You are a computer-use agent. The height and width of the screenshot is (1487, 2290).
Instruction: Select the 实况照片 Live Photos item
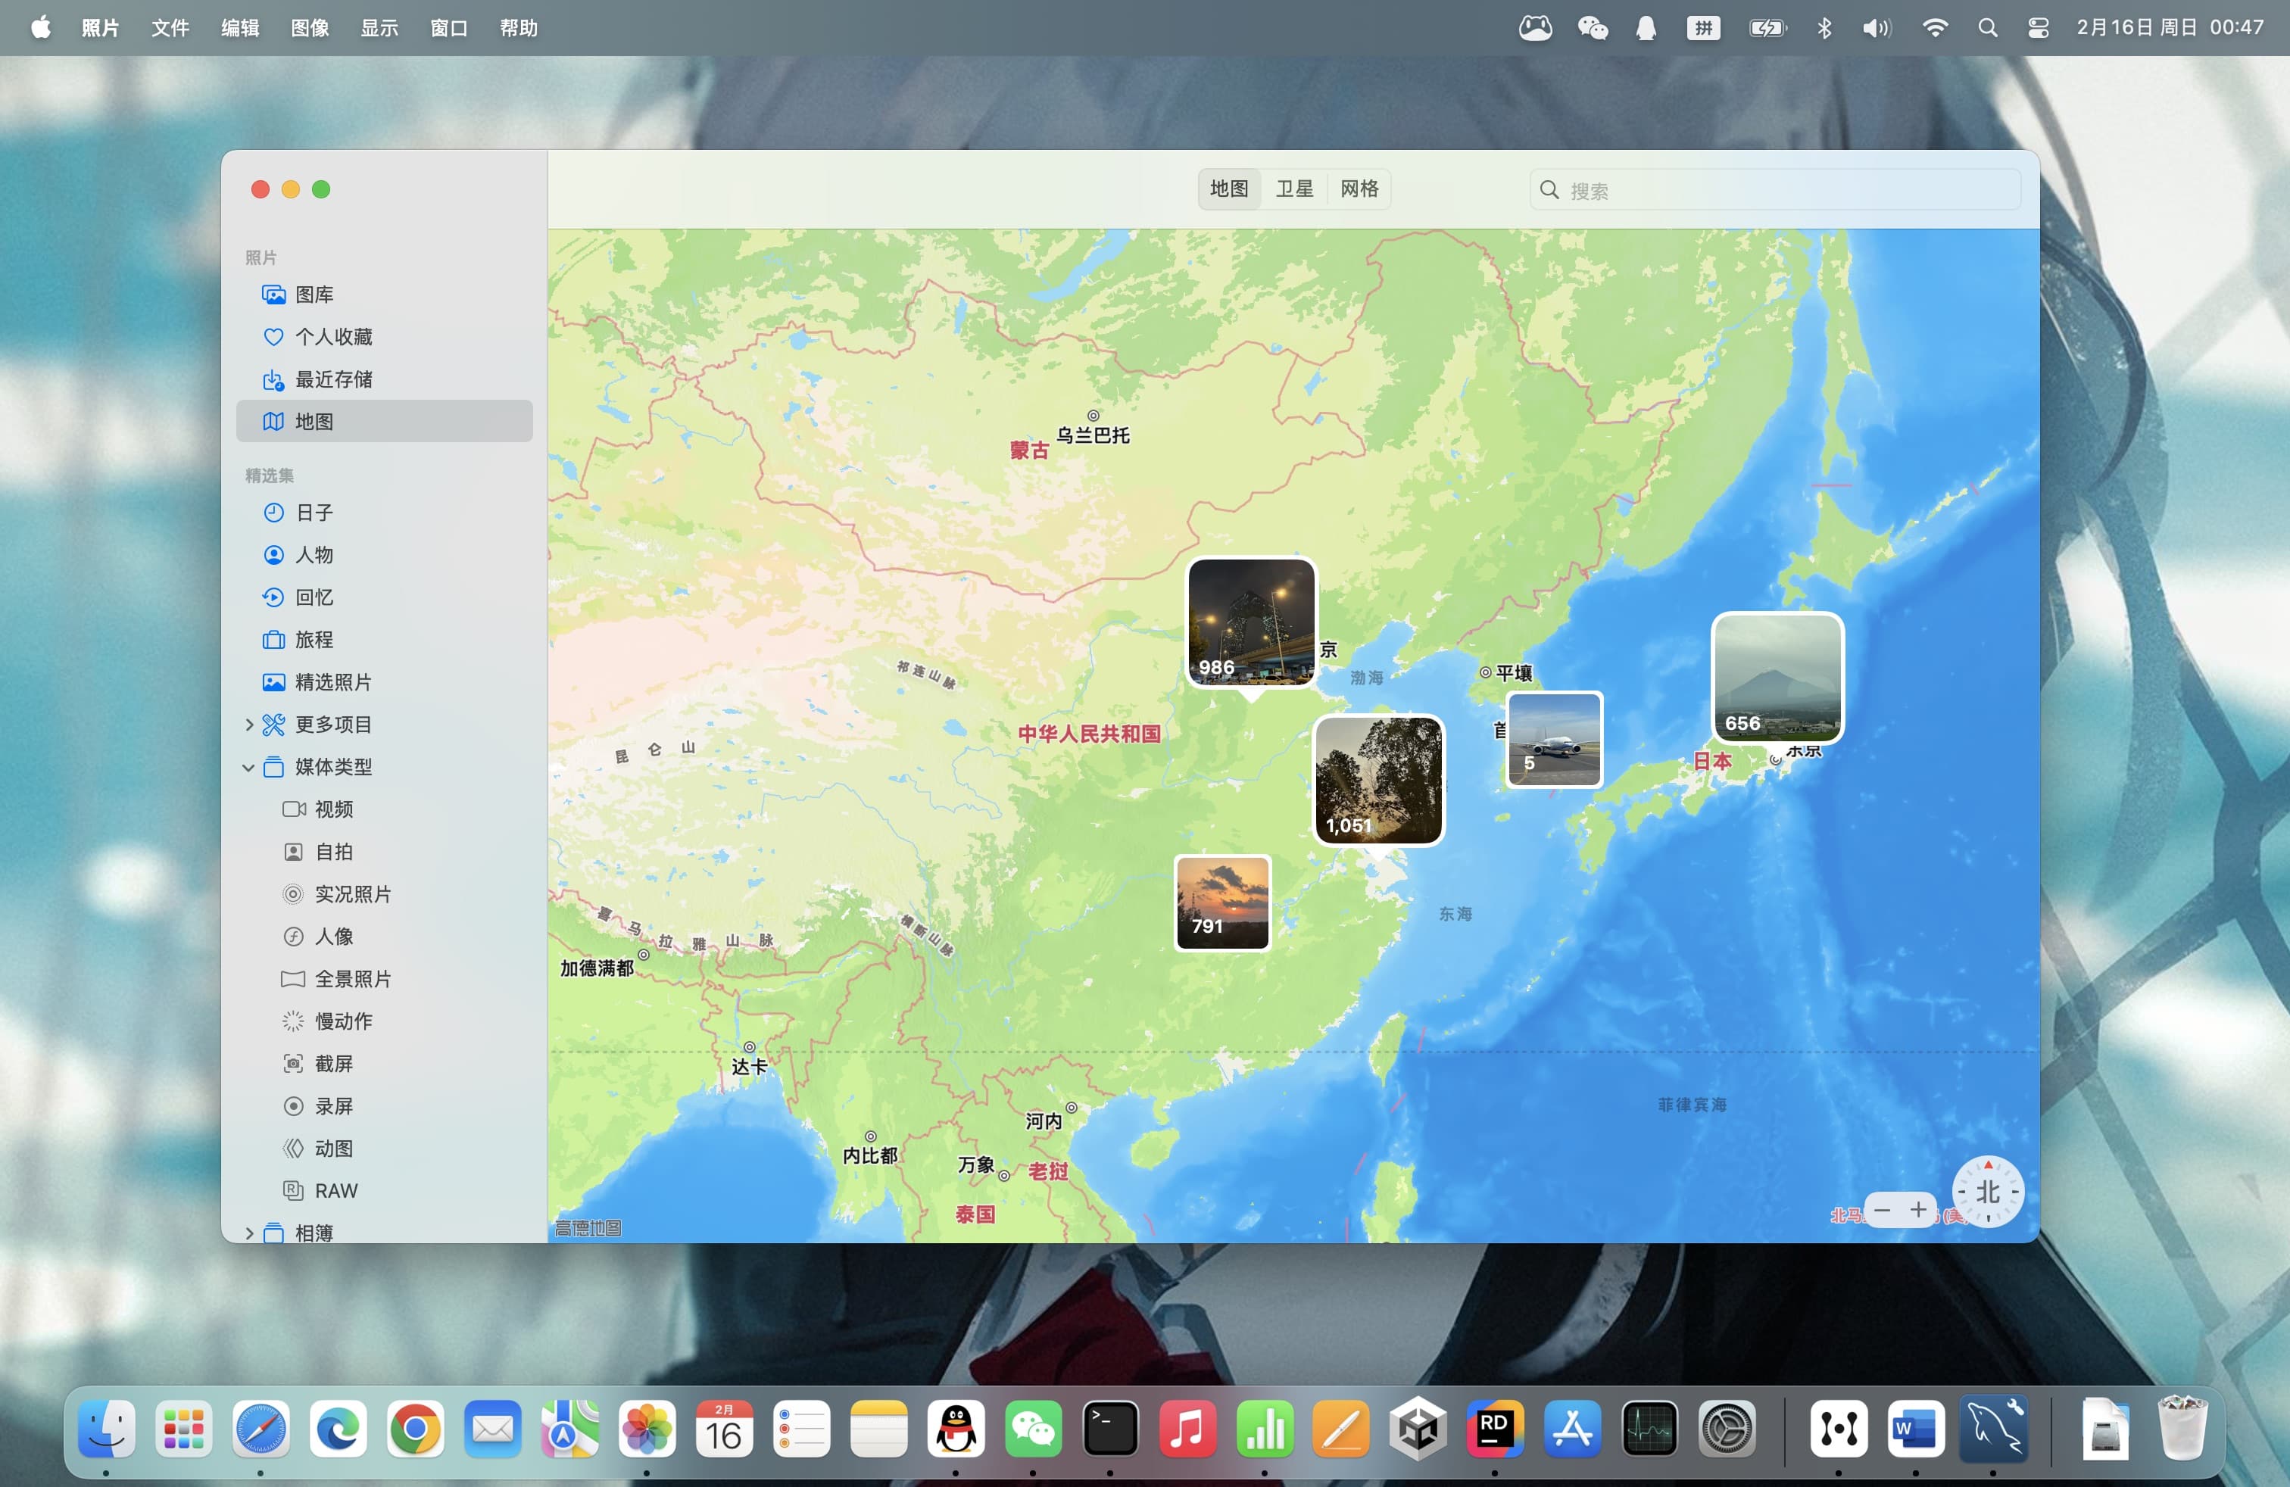352,893
